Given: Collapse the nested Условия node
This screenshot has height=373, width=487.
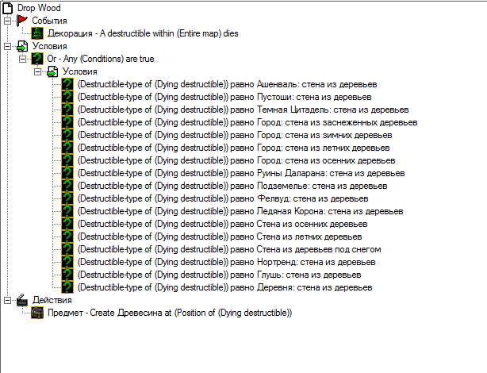Looking at the screenshot, I should (x=37, y=71).
